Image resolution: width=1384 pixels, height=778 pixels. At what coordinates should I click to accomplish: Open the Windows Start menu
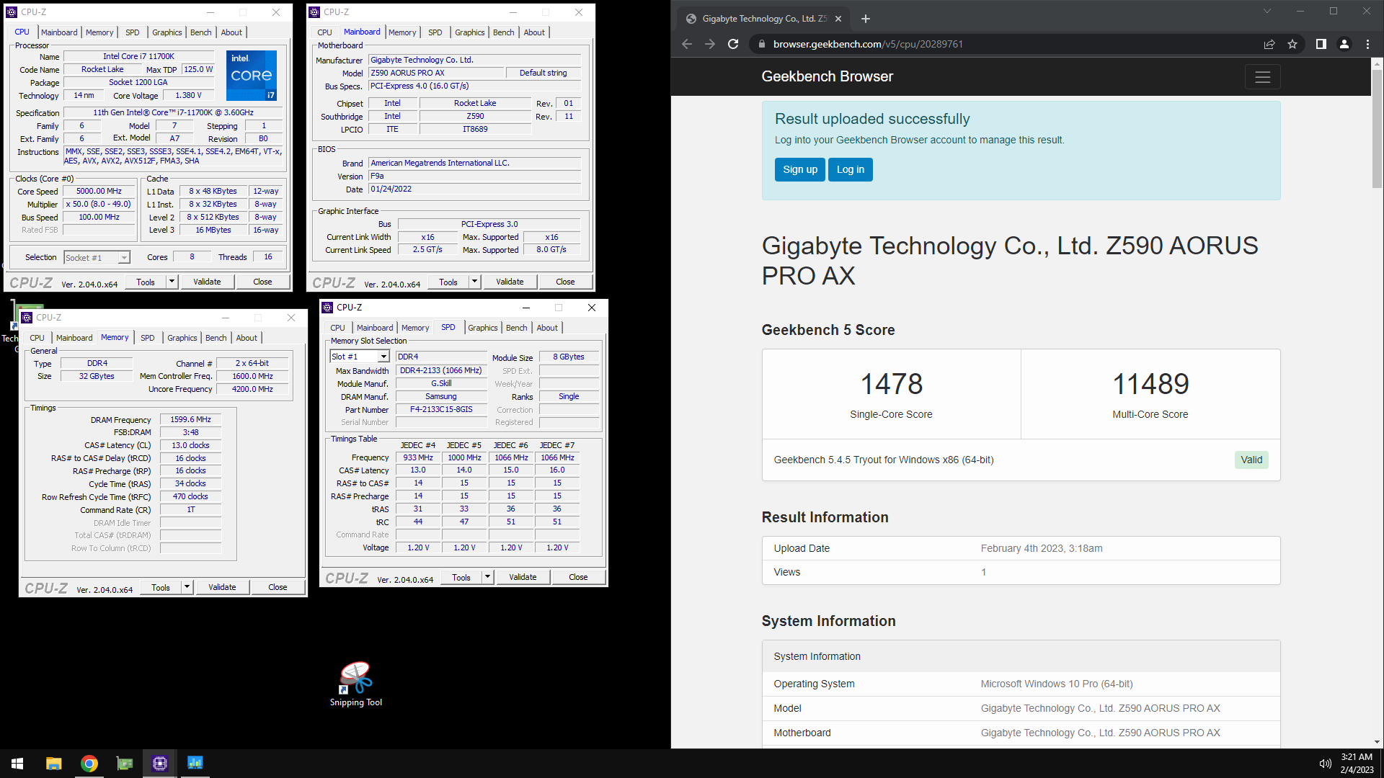point(17,764)
